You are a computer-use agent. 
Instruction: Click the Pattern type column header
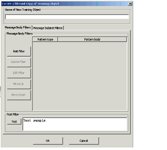(45, 39)
